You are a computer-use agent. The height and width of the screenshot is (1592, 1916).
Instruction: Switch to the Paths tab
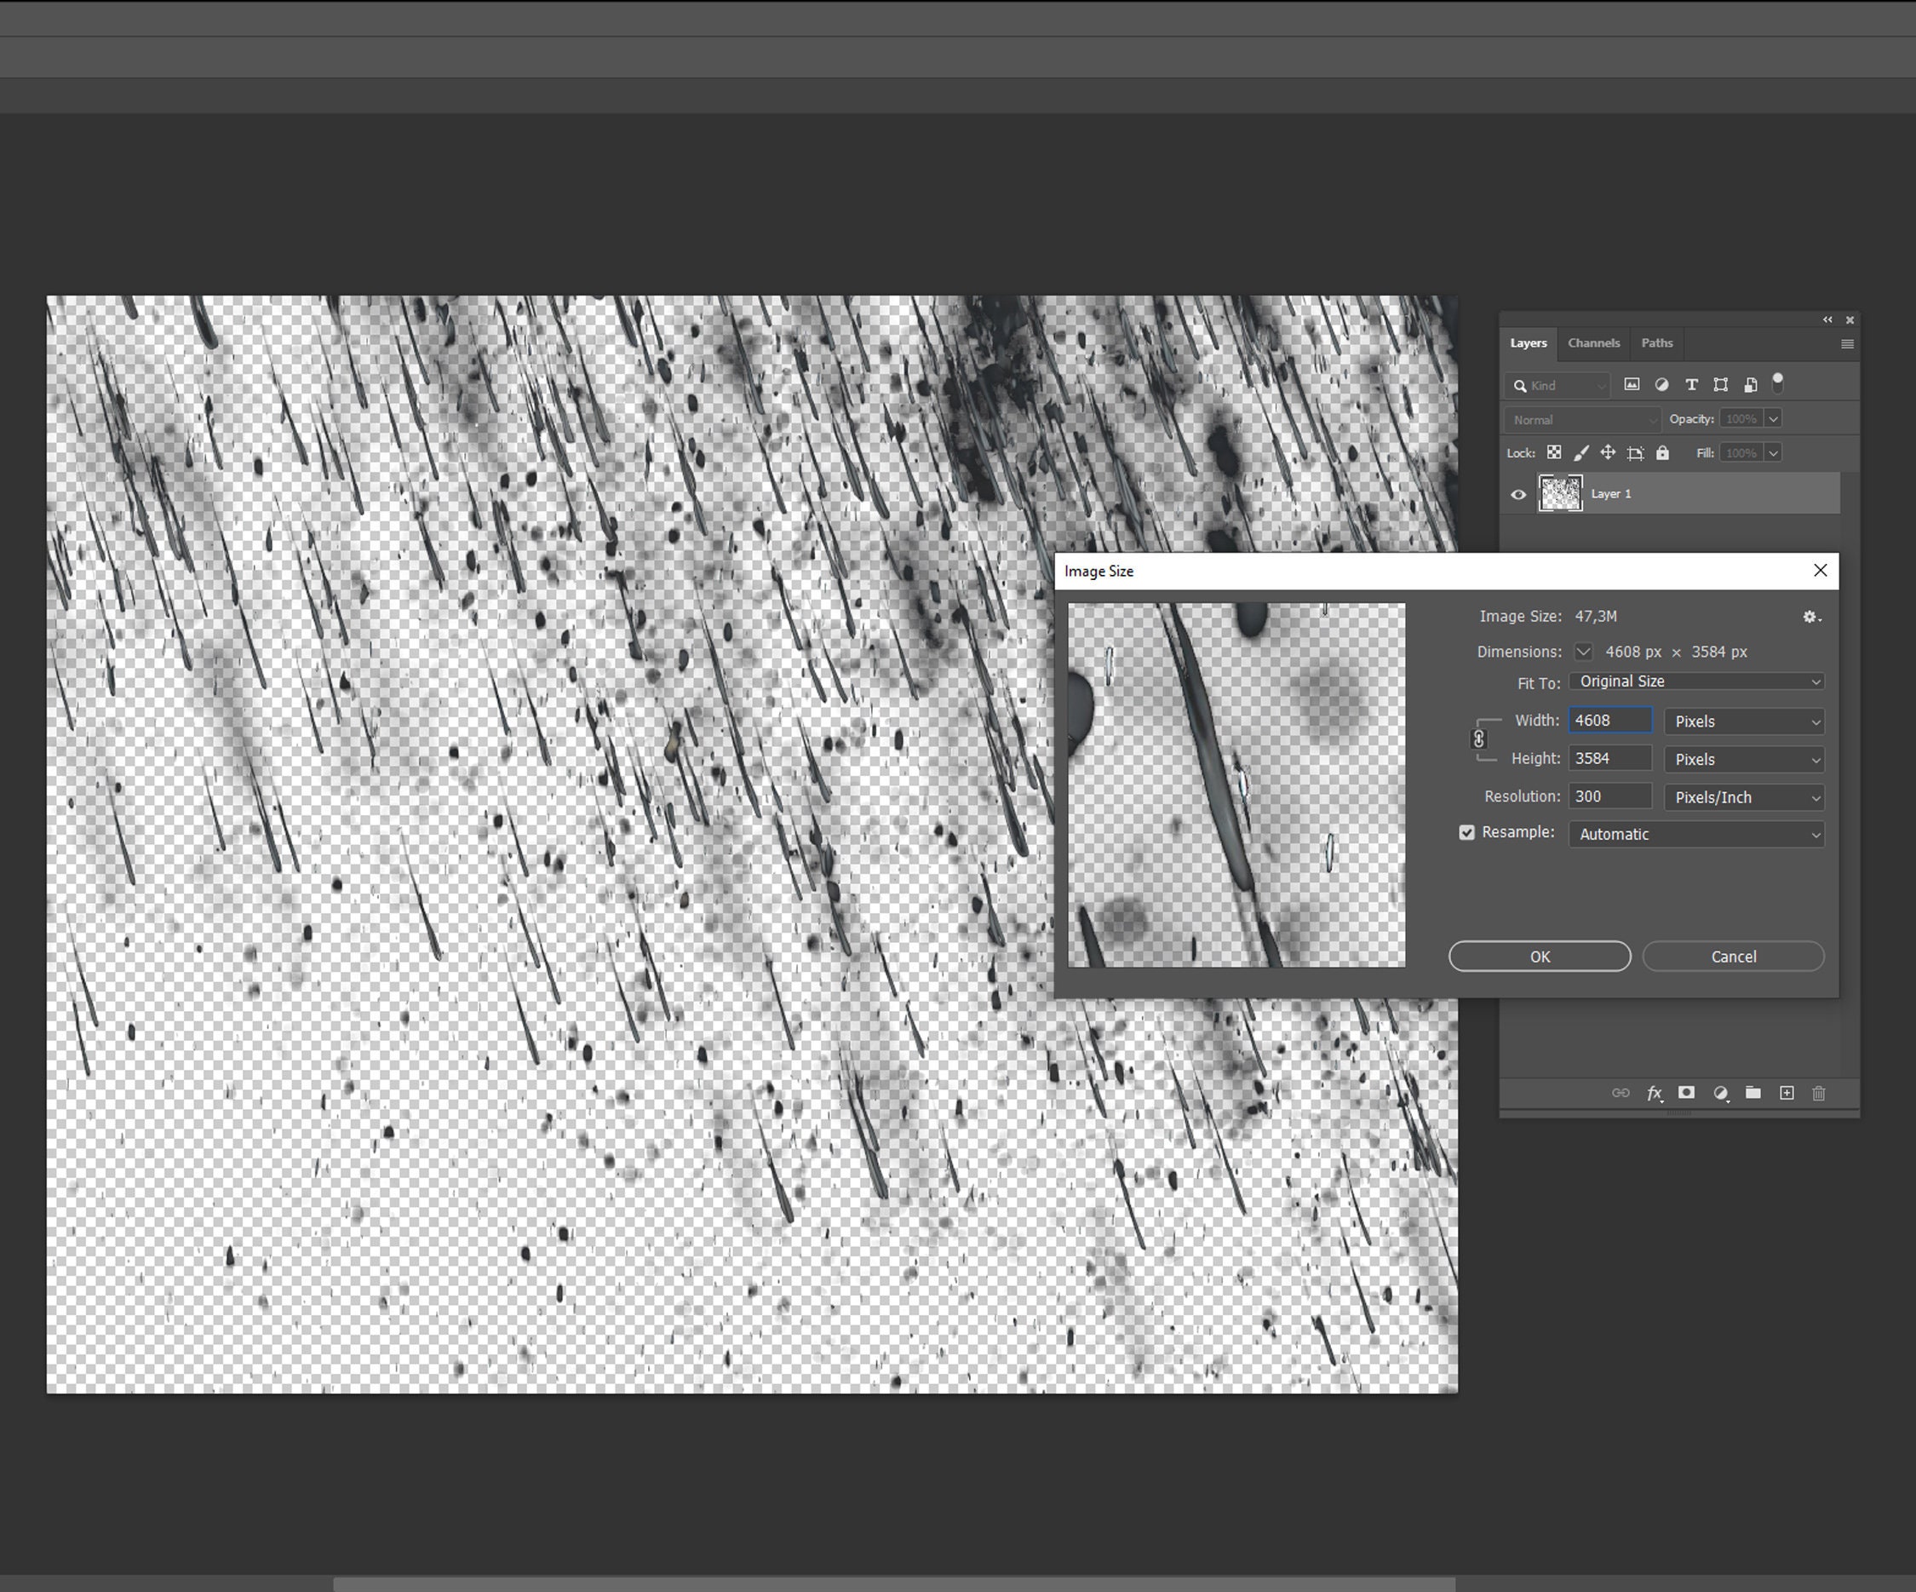coord(1656,342)
